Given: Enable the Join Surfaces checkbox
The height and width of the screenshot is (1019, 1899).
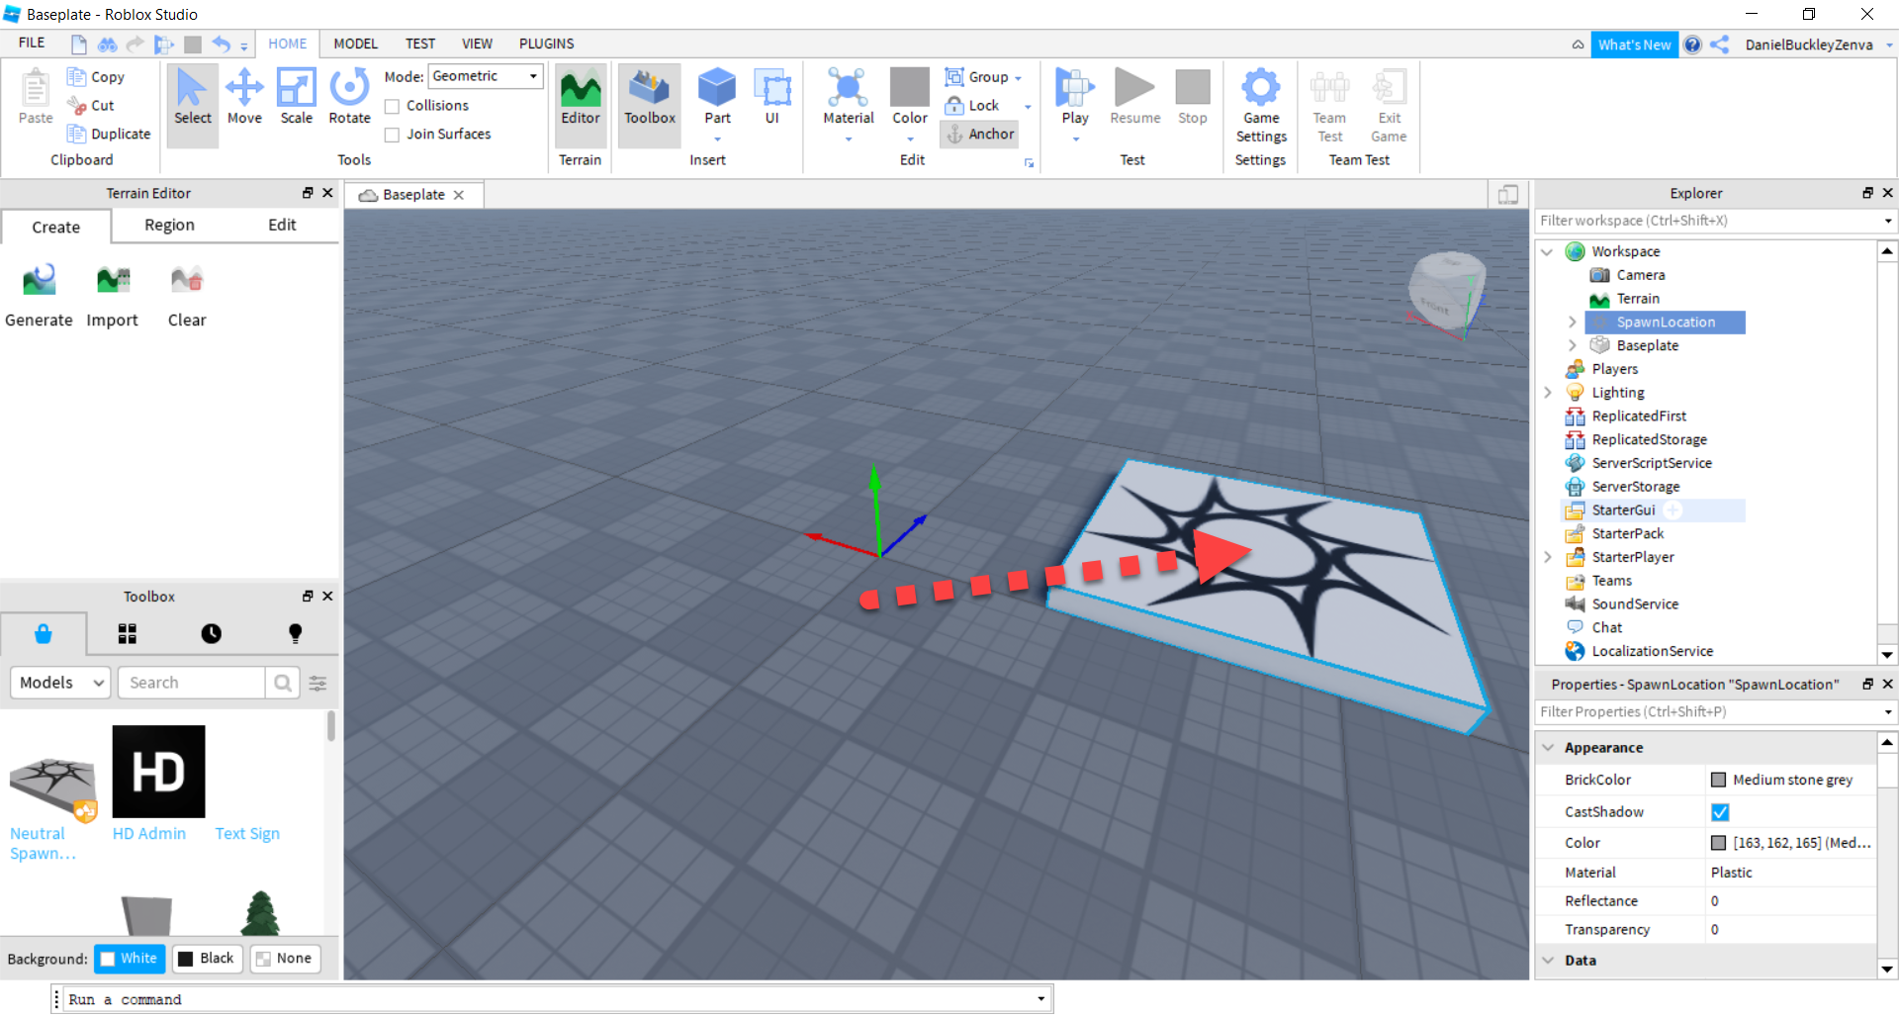Looking at the screenshot, I should [393, 135].
